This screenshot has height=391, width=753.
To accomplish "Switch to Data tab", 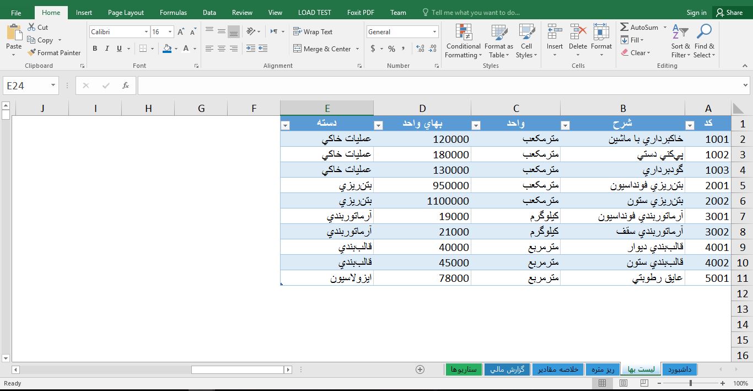I will pos(209,12).
